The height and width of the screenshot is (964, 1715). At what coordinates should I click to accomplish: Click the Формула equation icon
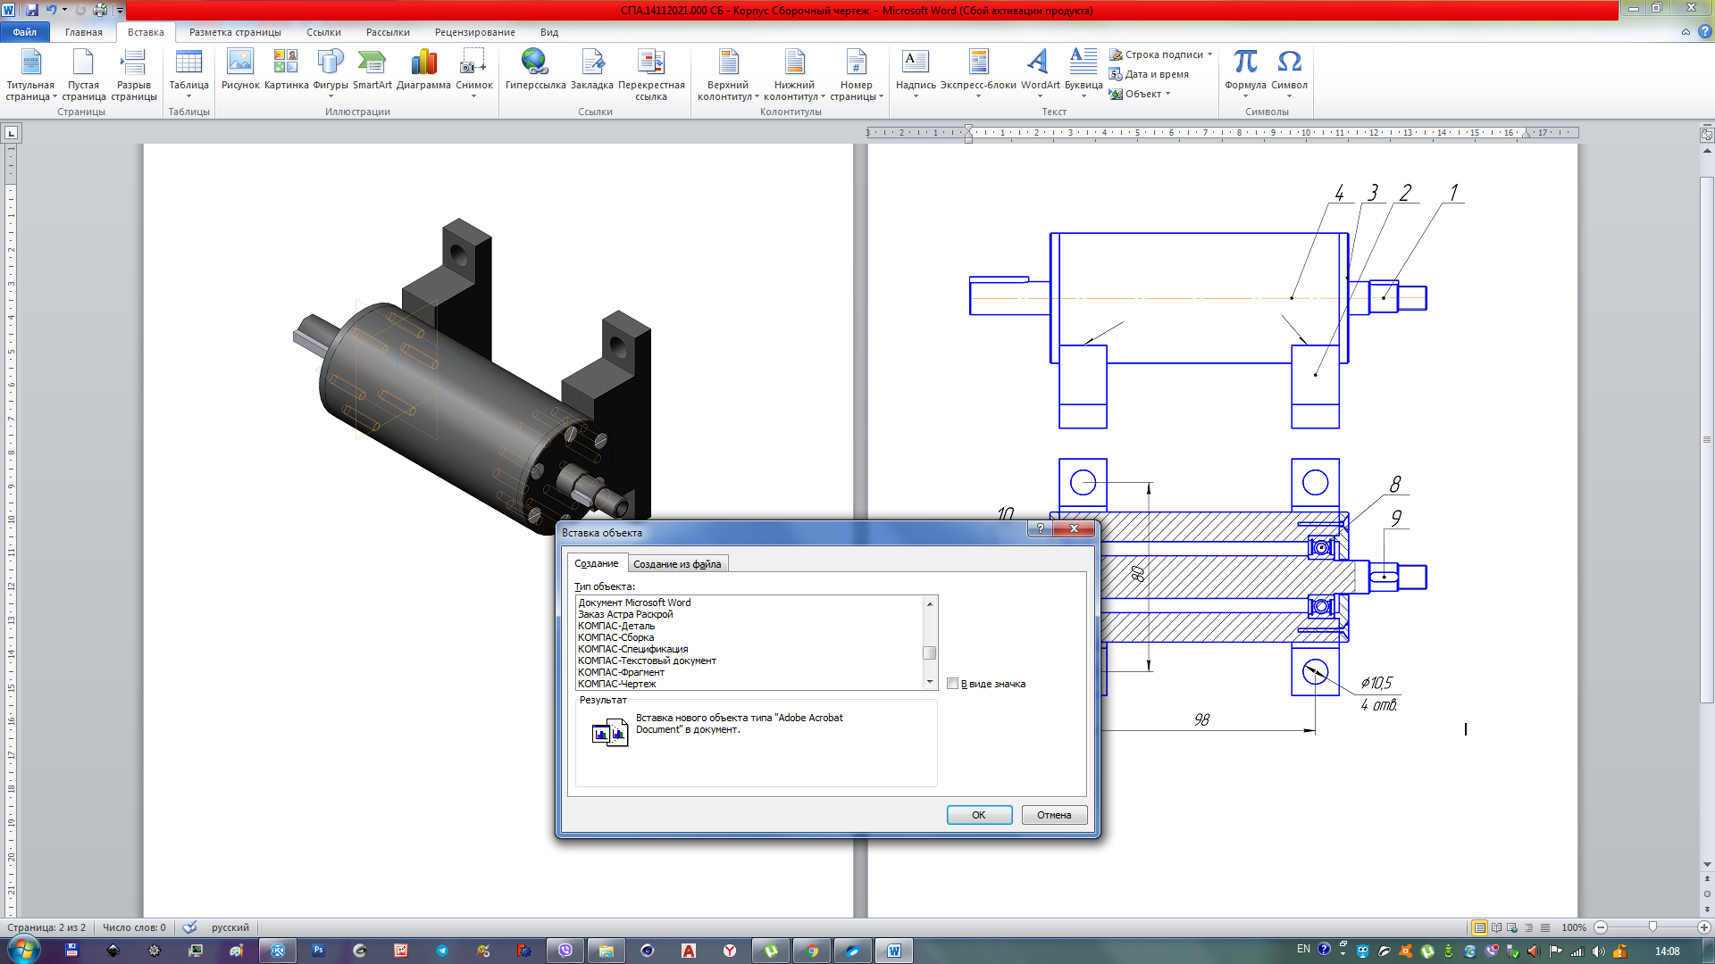[1245, 62]
